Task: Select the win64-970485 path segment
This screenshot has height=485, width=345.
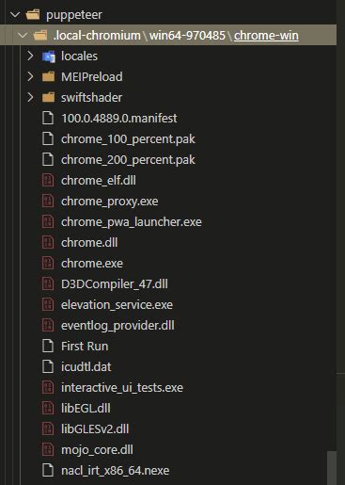Action: click(187, 36)
